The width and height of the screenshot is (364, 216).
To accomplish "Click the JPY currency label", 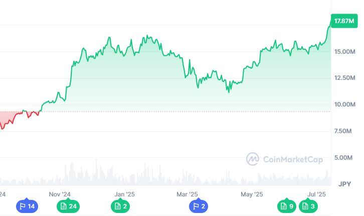I will tap(345, 184).
